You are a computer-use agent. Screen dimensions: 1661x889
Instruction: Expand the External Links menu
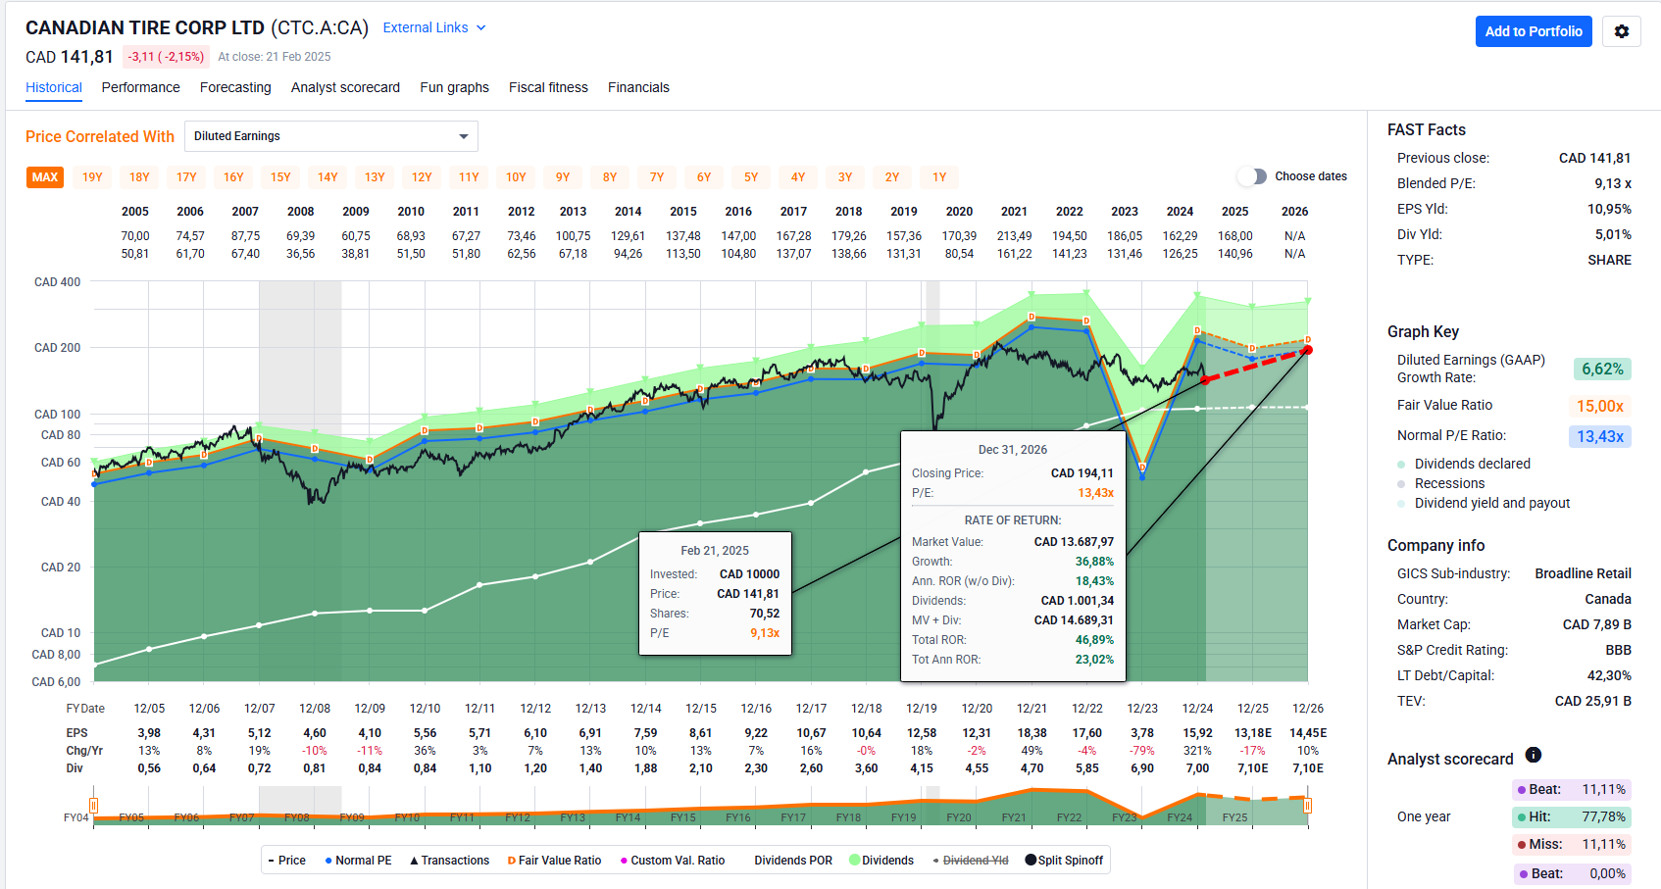(x=433, y=27)
